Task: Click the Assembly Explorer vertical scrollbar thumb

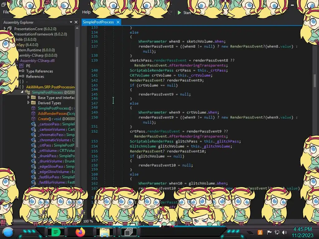Action: (77, 97)
